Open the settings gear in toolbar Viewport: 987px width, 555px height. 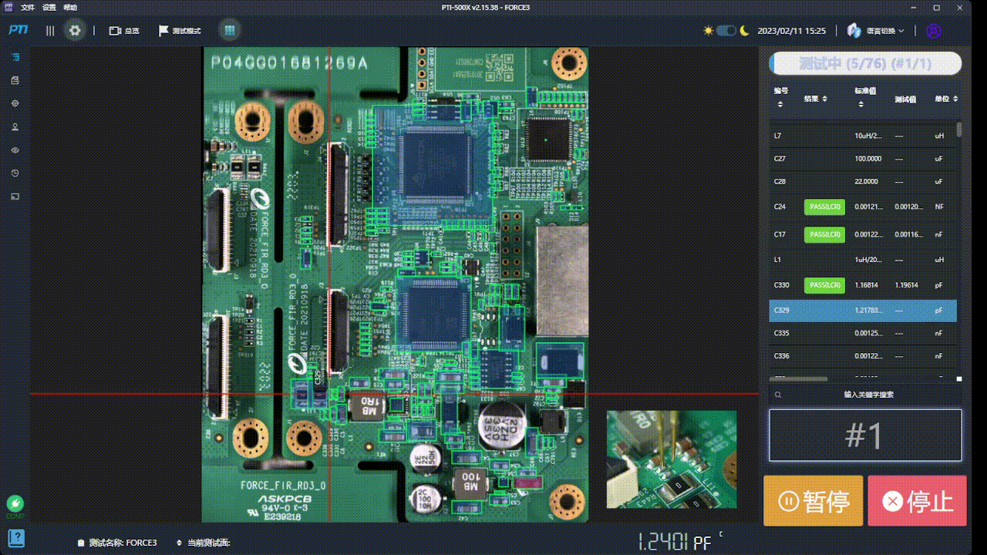[x=75, y=31]
